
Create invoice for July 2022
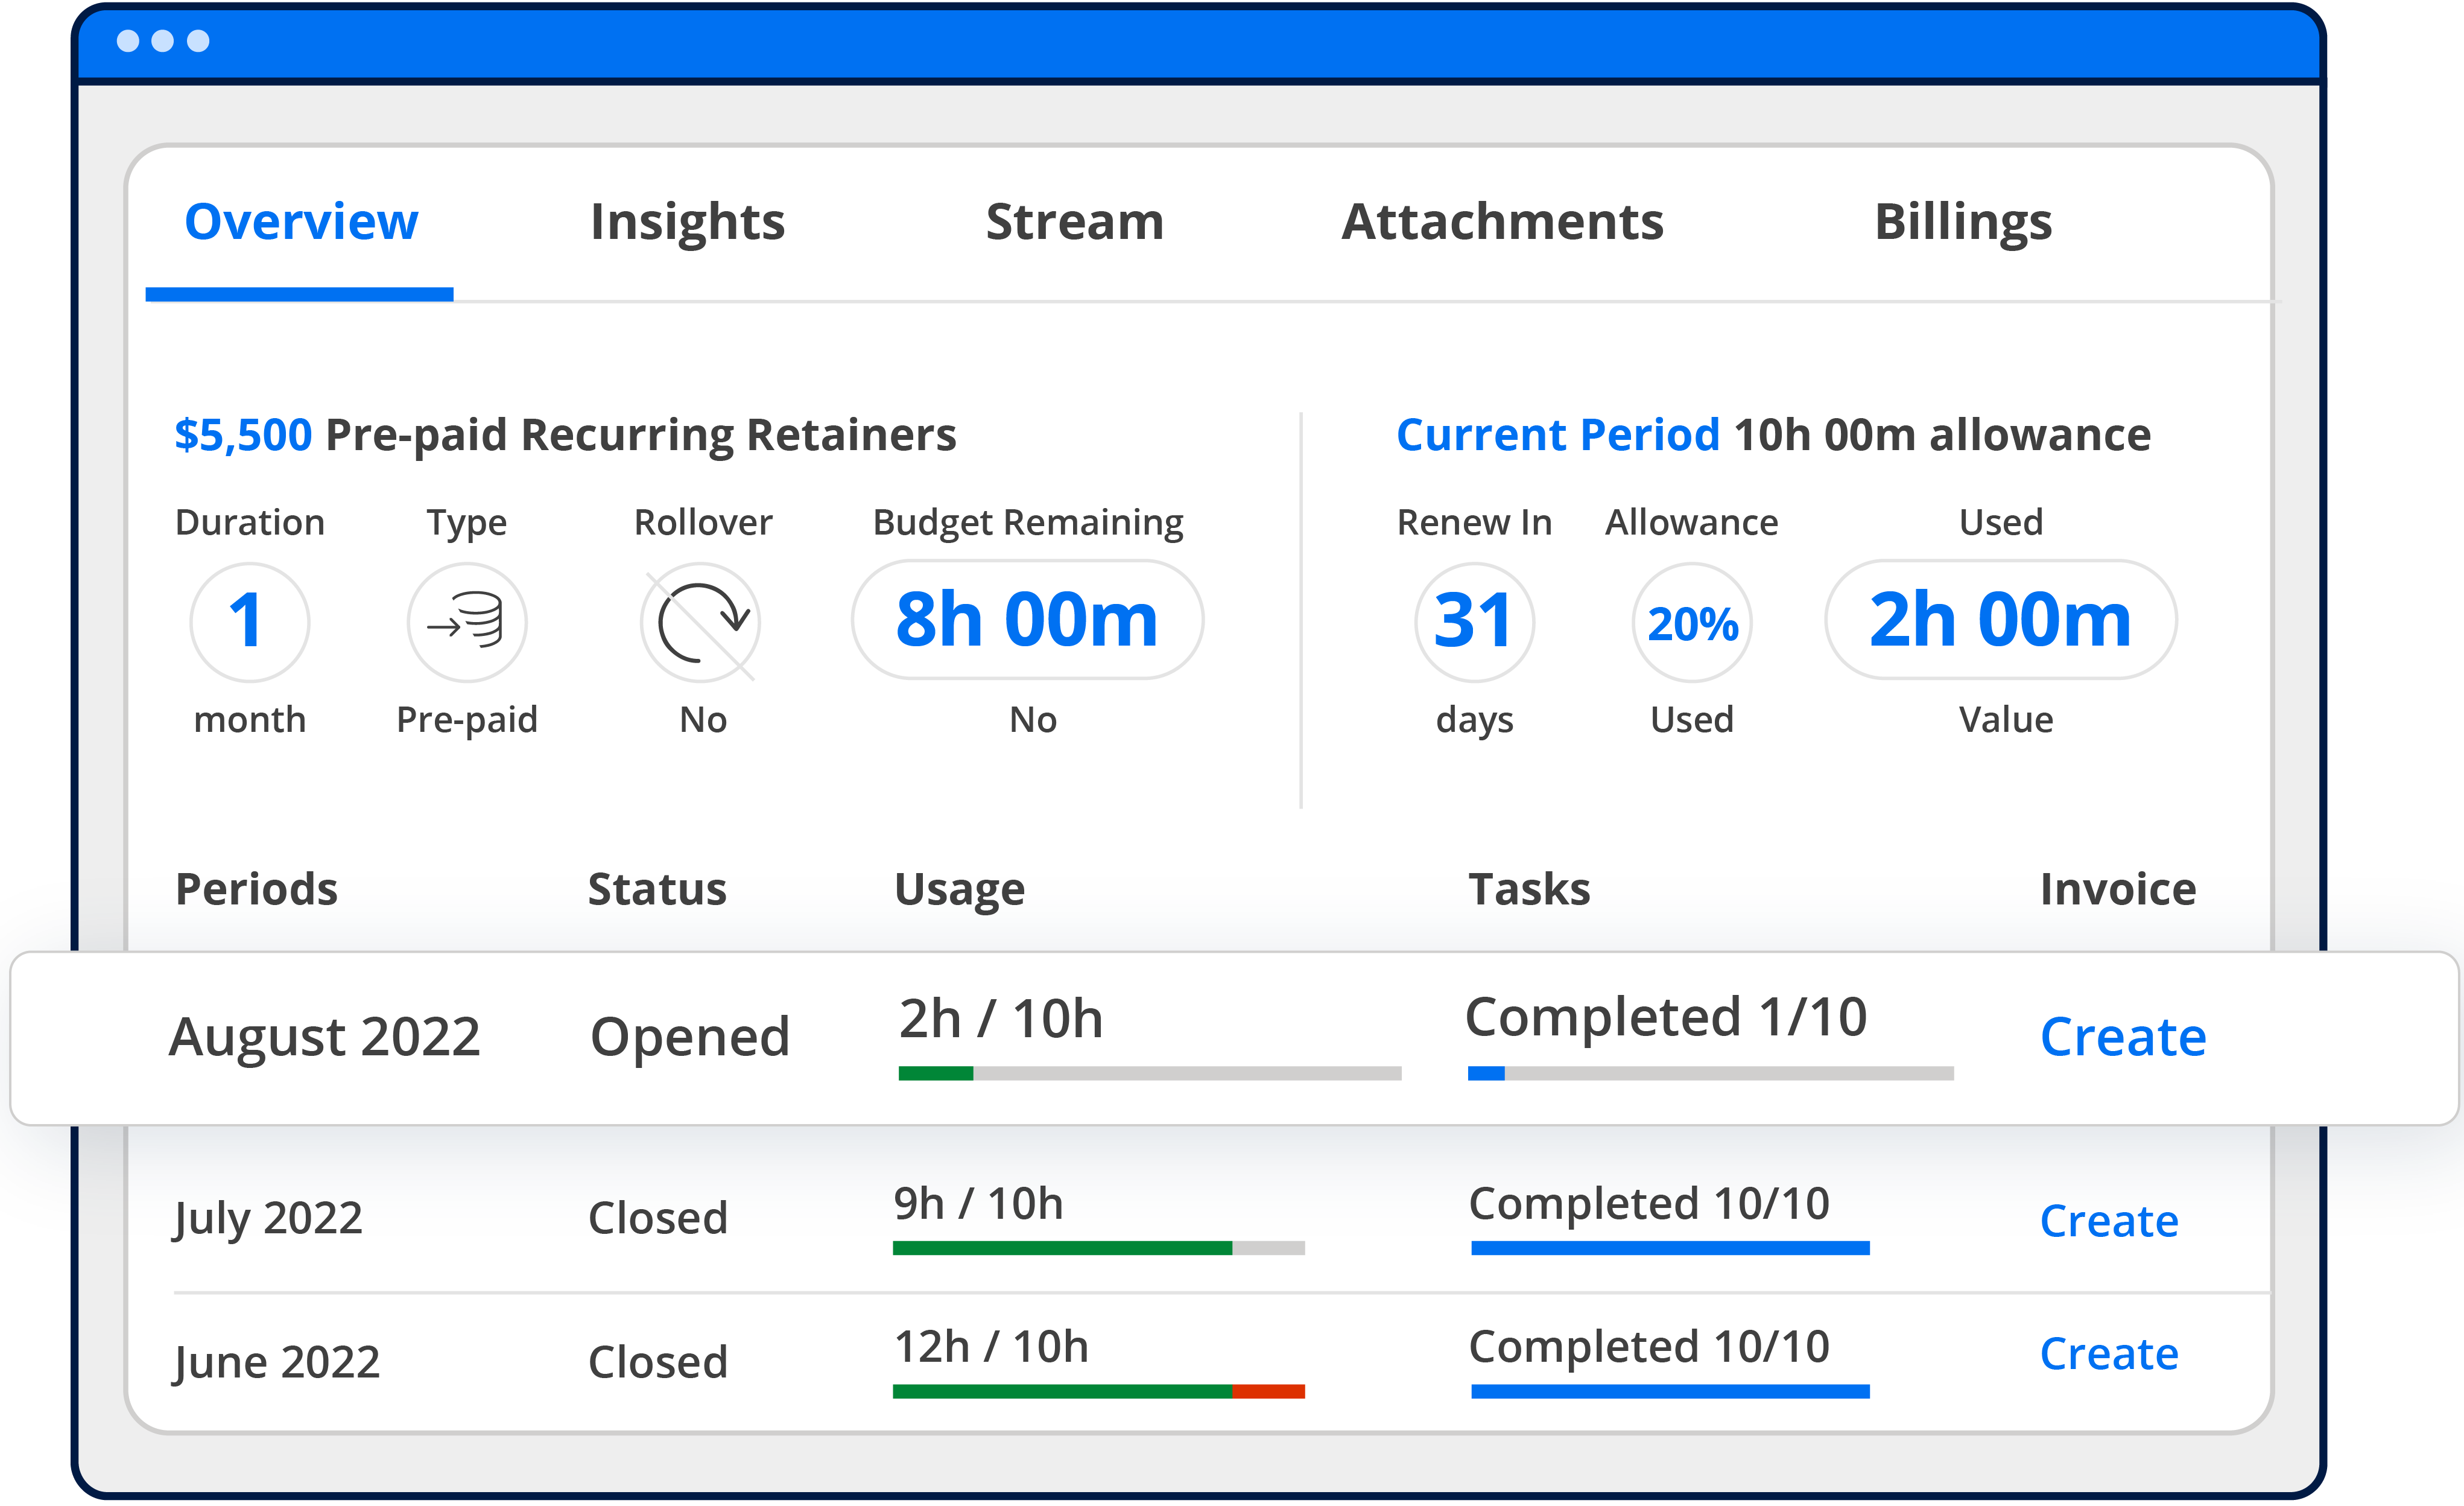(x=2108, y=1221)
